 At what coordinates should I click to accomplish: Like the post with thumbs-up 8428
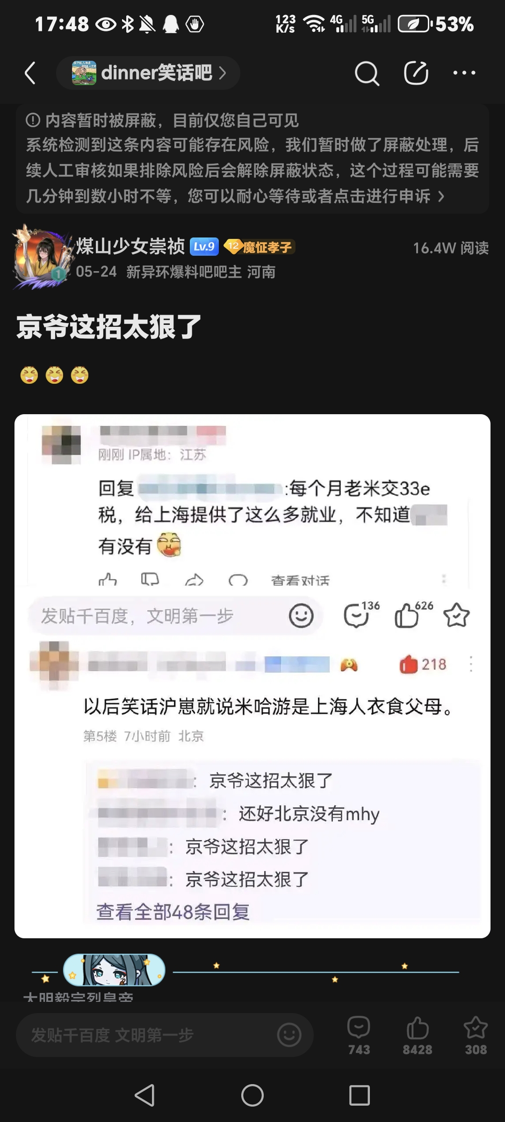tap(418, 1036)
